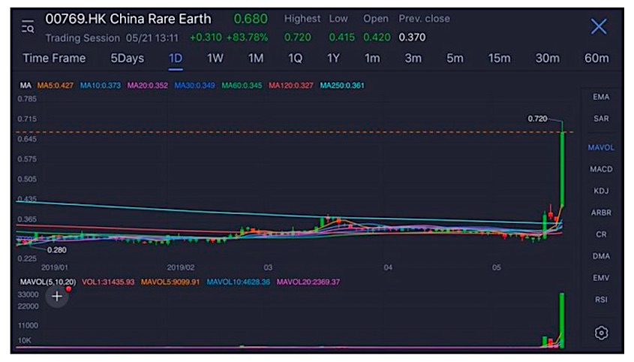Select the 5Days time frame
The image size is (634, 362).
click(x=128, y=59)
